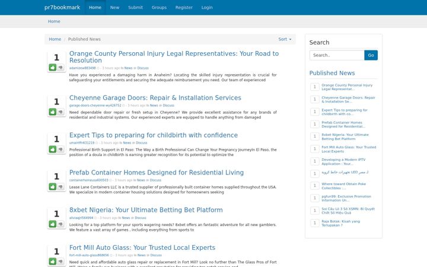Upvote the Fort Mill Auto Glass post
This screenshot has width=427, height=267.
point(53,261)
